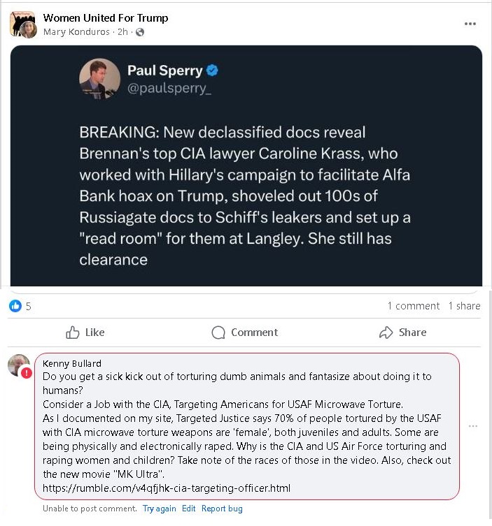This screenshot has height=526, width=492.
Task: Click the Comment speech bubble button
Action: 244,333
